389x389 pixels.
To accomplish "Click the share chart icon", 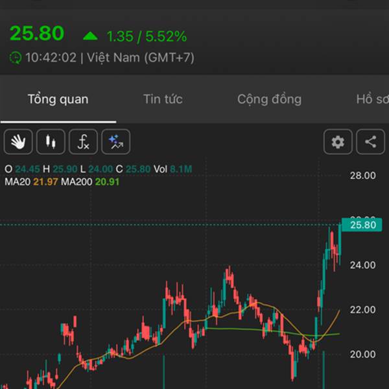I will pos(370,142).
